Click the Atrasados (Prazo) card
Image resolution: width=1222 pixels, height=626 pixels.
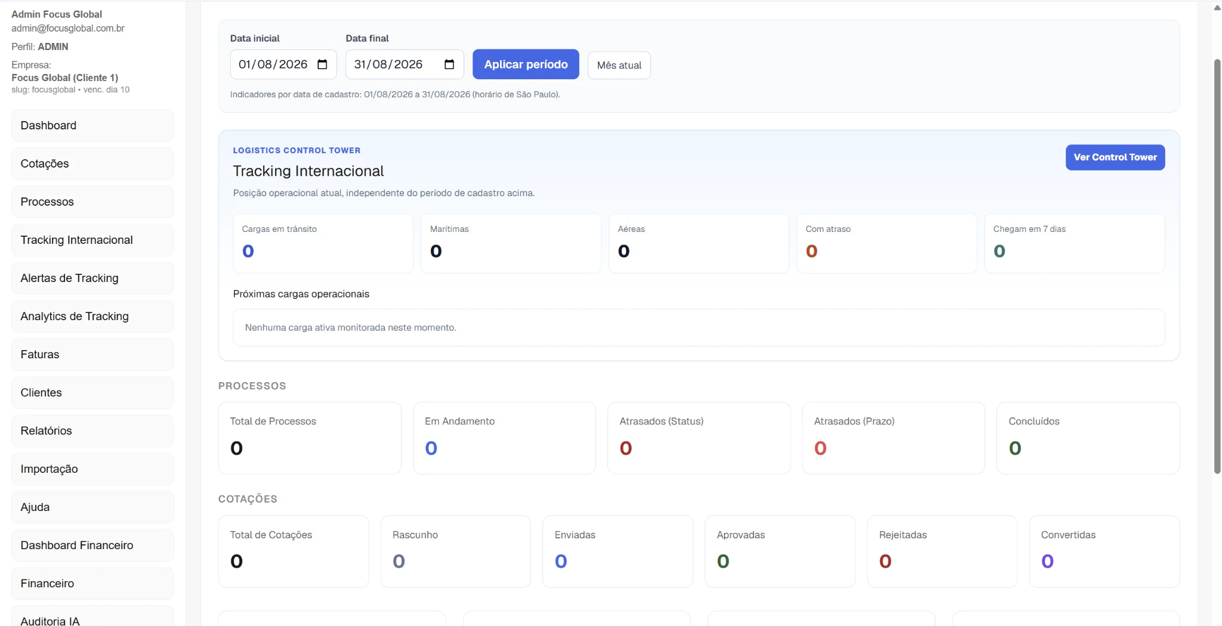pyautogui.click(x=893, y=438)
